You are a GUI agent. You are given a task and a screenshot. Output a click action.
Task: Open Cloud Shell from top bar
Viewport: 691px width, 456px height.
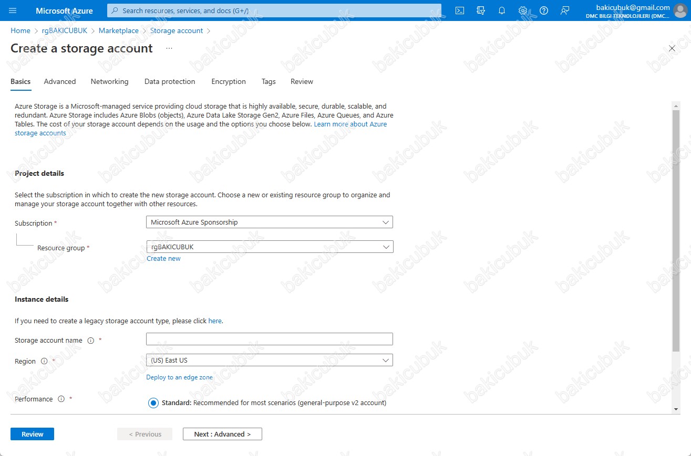point(460,10)
